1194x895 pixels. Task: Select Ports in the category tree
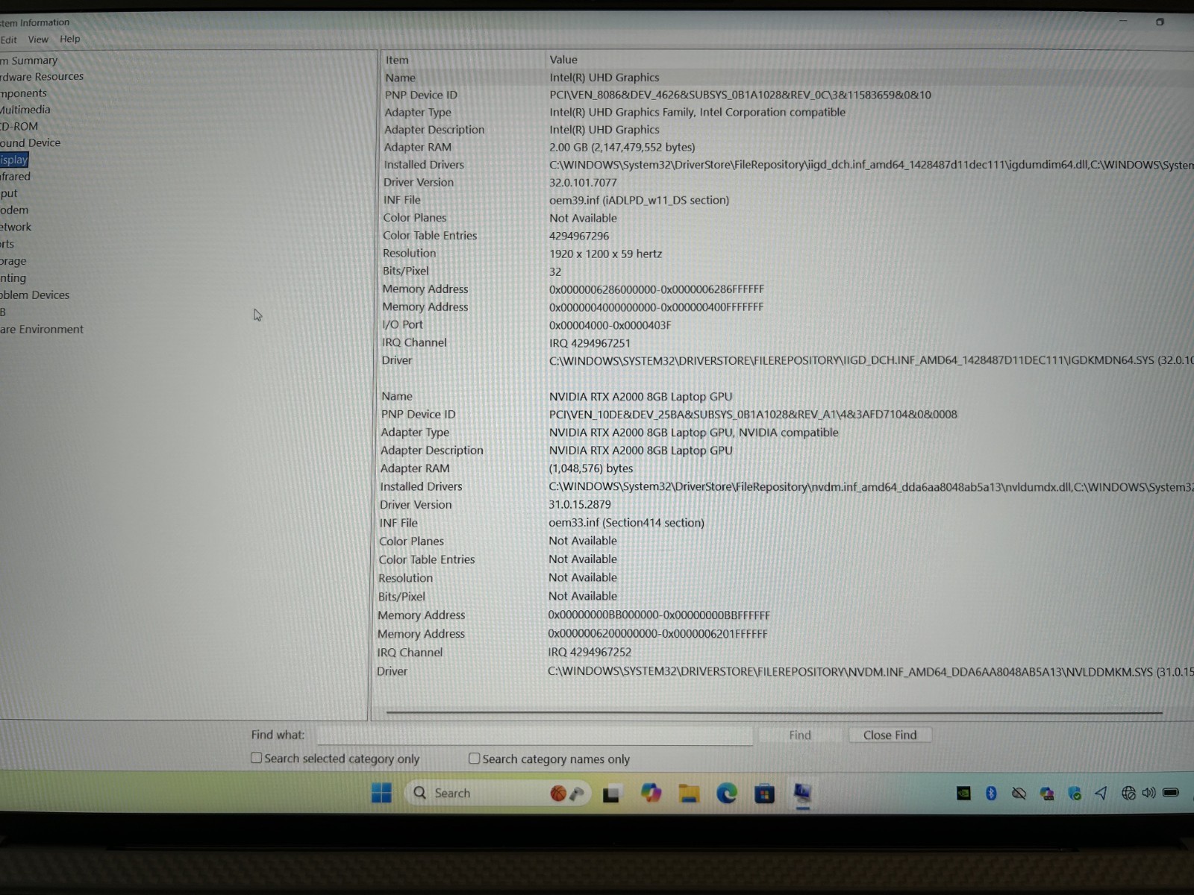7,244
